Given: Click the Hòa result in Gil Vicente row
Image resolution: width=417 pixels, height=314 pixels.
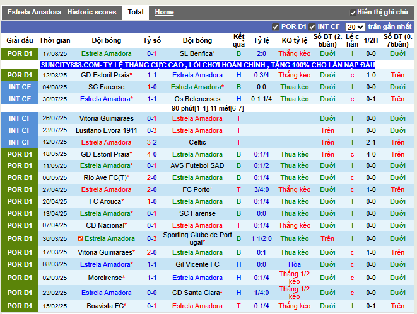Looking at the screenshot, I should (x=295, y=264).
